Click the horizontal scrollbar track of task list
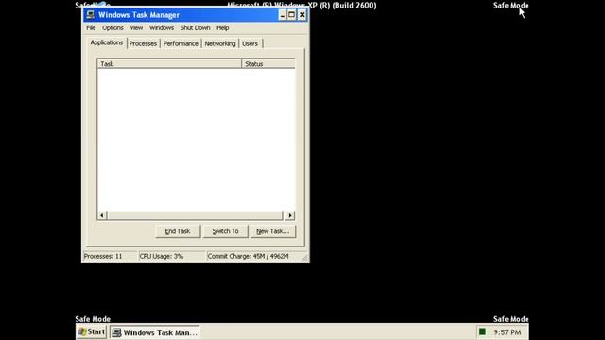Image resolution: width=605 pixels, height=340 pixels. click(196, 215)
